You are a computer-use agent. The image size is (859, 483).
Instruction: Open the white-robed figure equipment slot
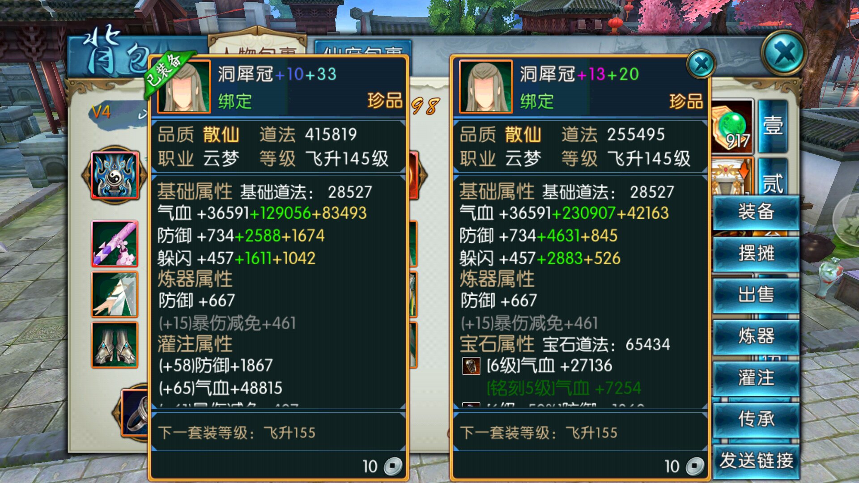(115, 294)
